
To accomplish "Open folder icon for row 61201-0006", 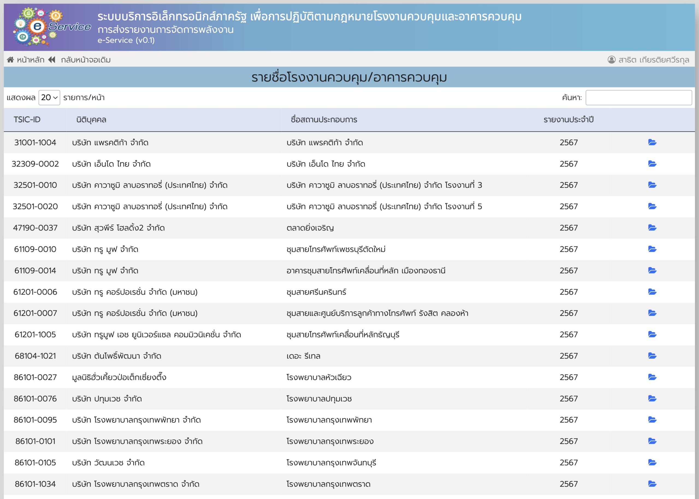I will (652, 292).
